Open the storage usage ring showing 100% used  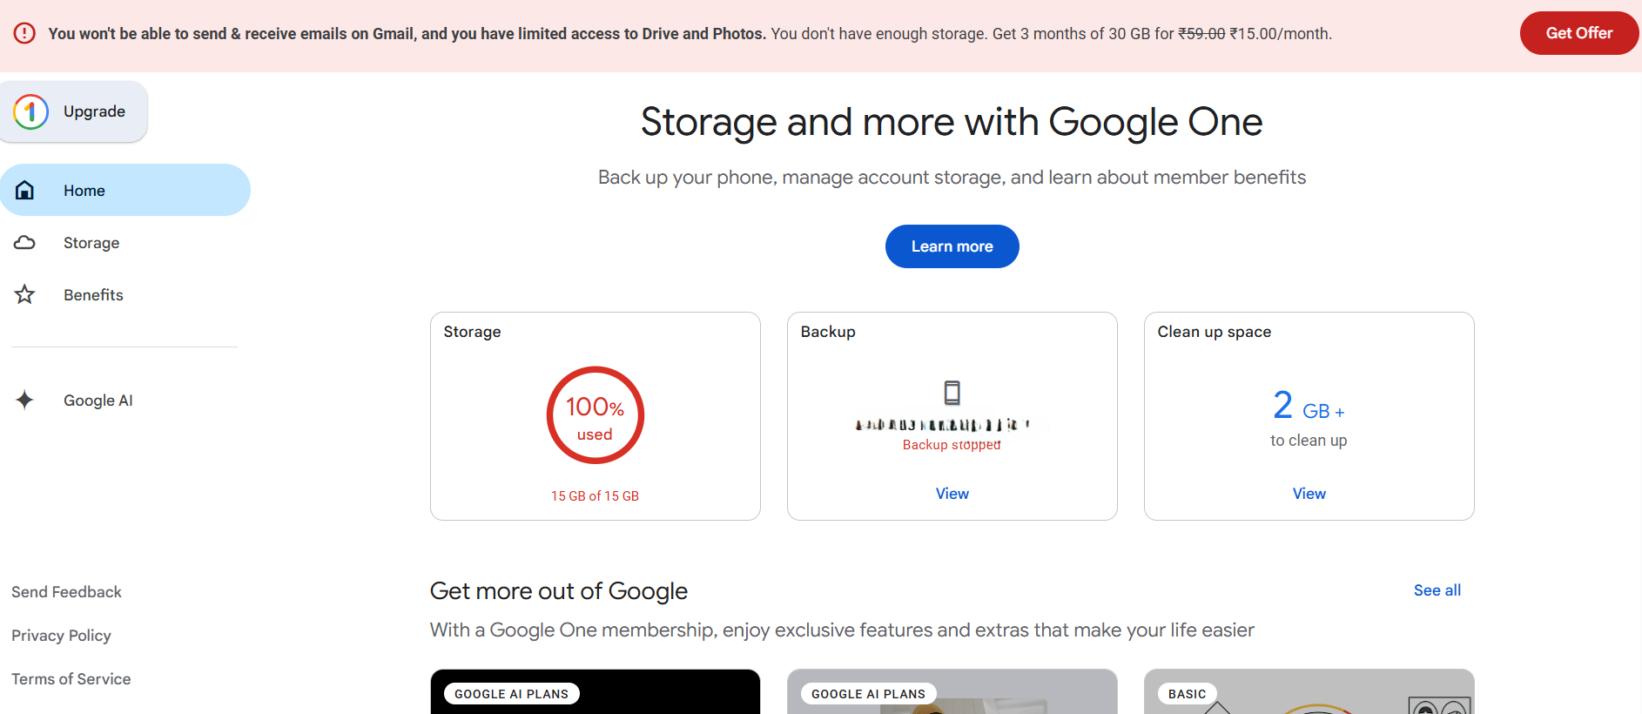pyautogui.click(x=595, y=415)
